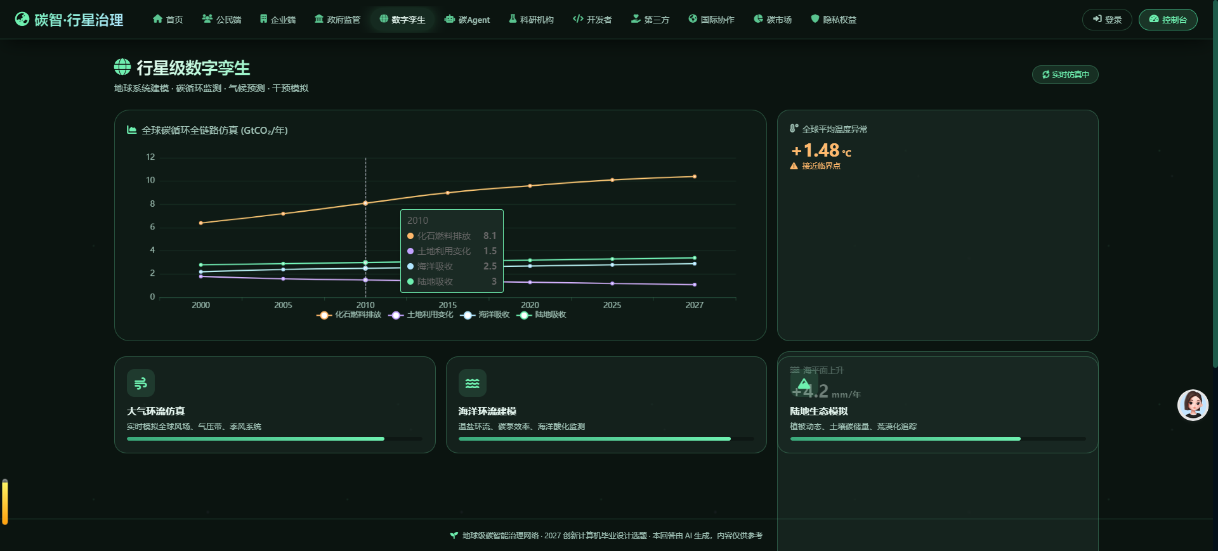The width and height of the screenshot is (1218, 551).
Task: Toggle 海洋吸收 series in chart legend
Action: point(485,315)
